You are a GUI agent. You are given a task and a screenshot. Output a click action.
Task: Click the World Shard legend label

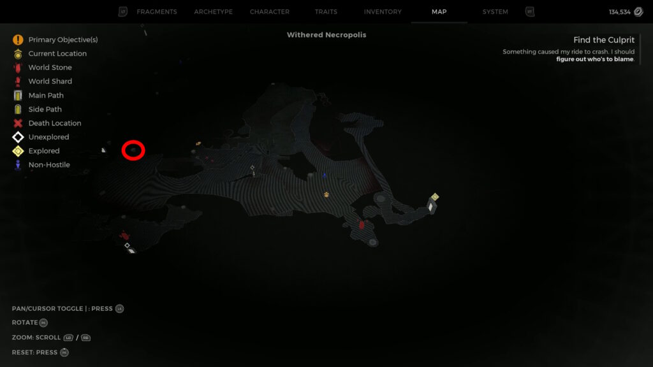[50, 81]
